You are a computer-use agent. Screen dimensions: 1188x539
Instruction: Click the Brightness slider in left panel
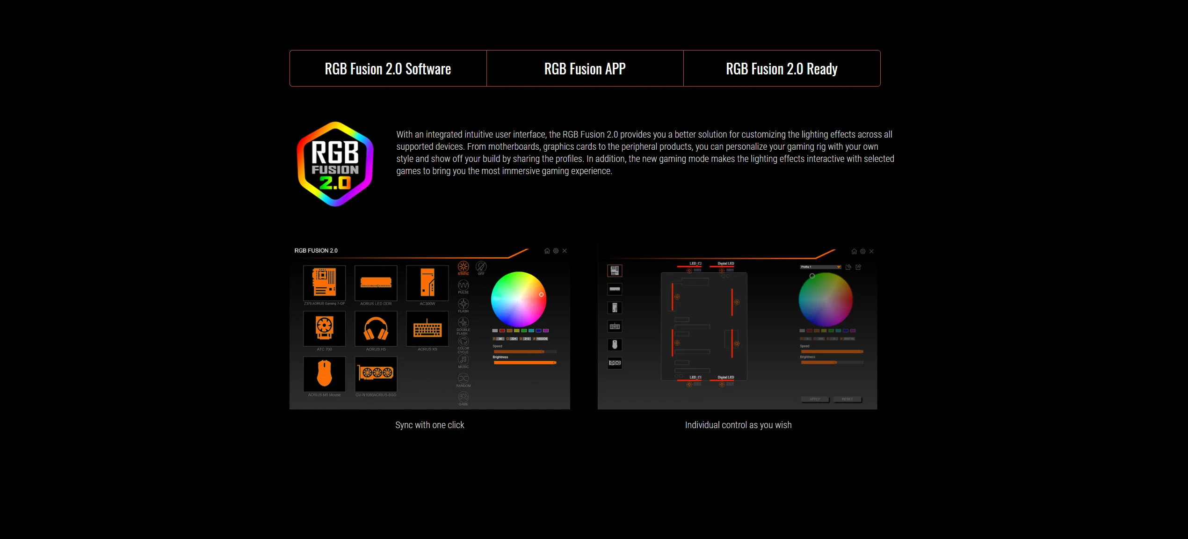tap(524, 363)
